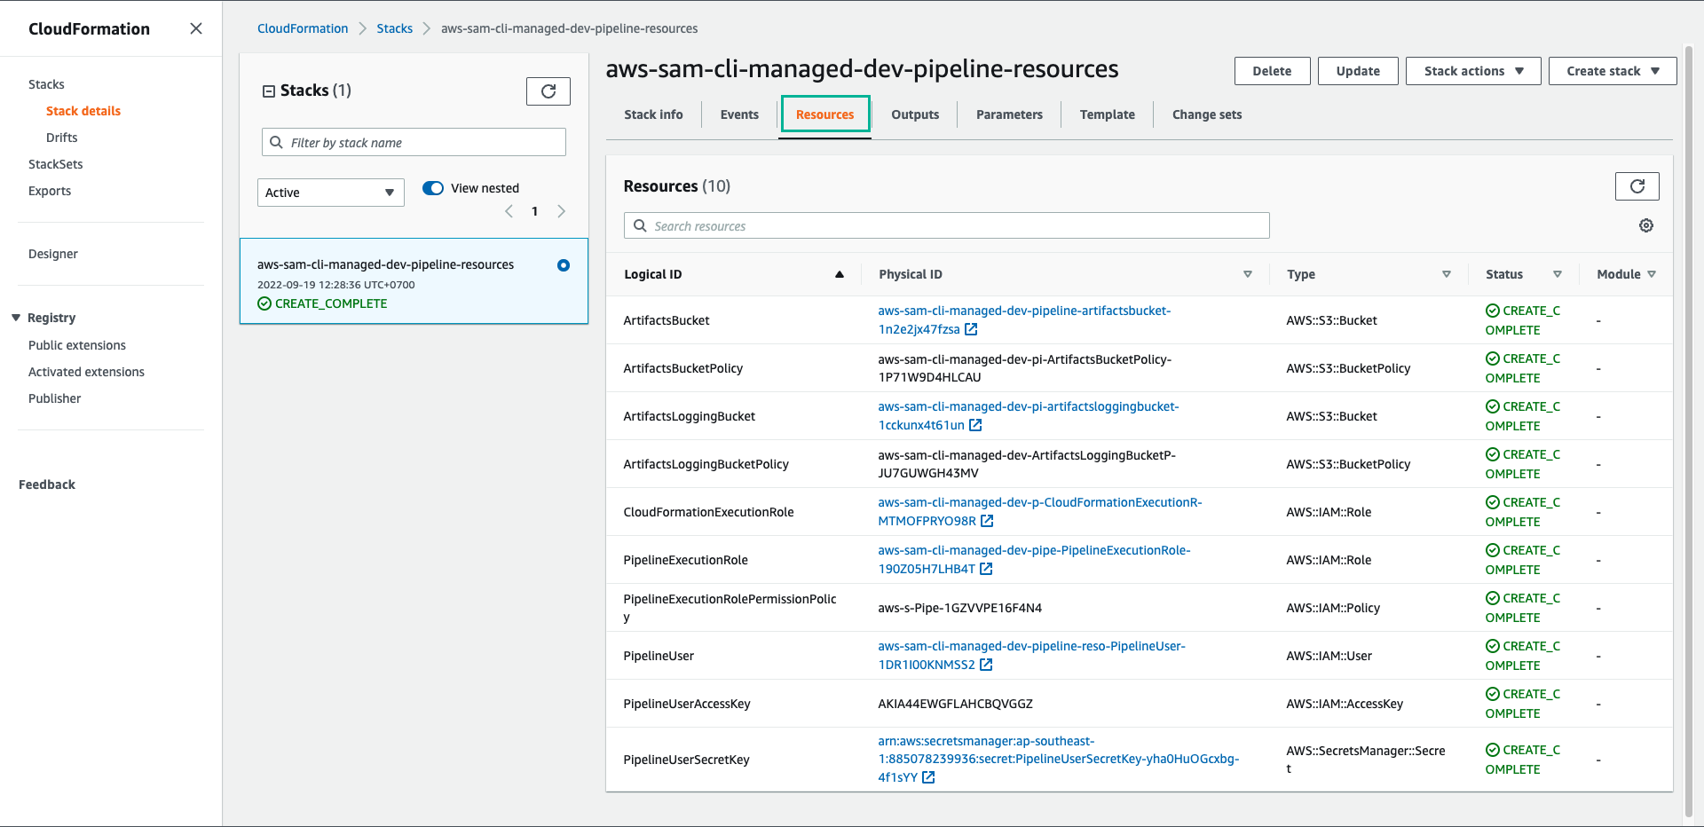Screen dimensions: 1704x827
Task: Open Stack details in the sidebar
Action: click(x=83, y=111)
